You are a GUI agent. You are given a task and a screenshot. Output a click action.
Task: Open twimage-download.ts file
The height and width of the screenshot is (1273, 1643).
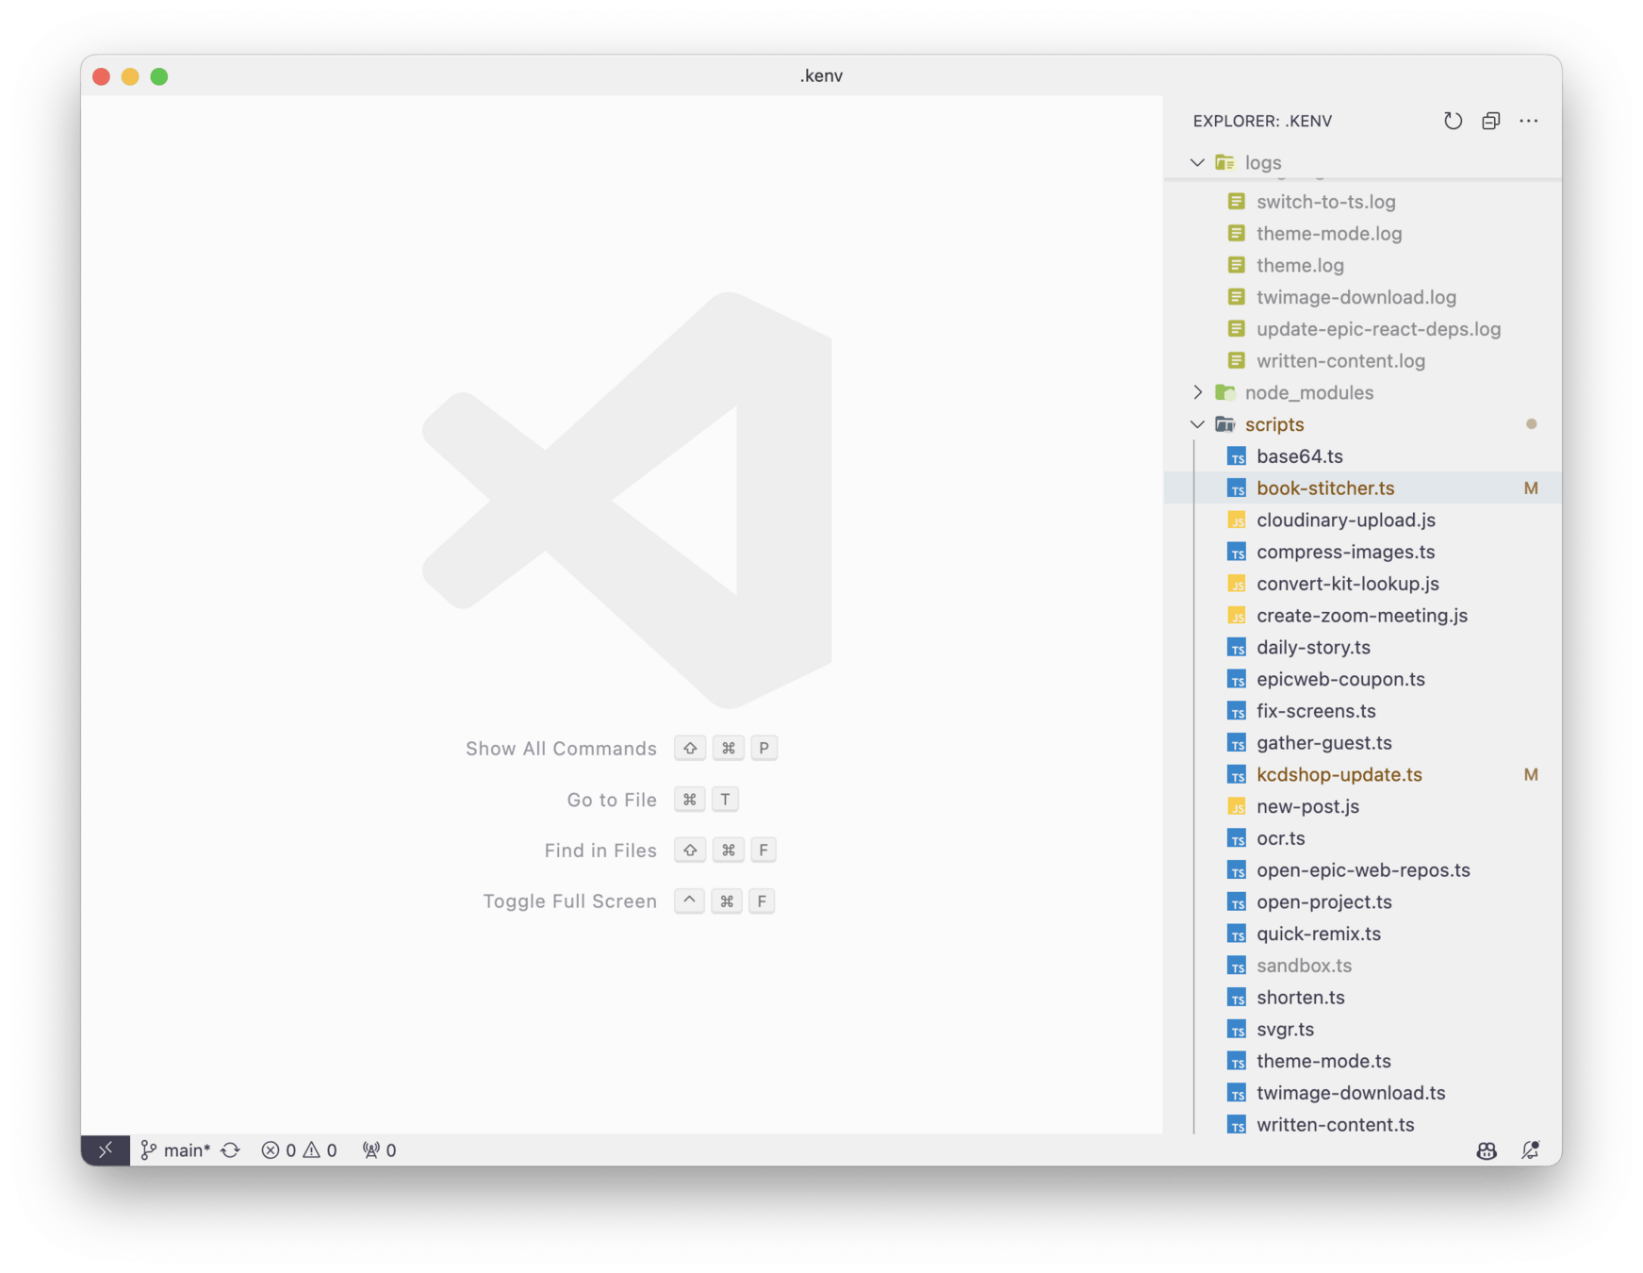click(x=1363, y=1093)
